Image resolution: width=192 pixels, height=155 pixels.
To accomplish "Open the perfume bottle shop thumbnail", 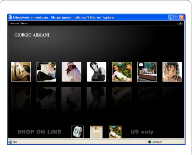I will coord(96,132).
